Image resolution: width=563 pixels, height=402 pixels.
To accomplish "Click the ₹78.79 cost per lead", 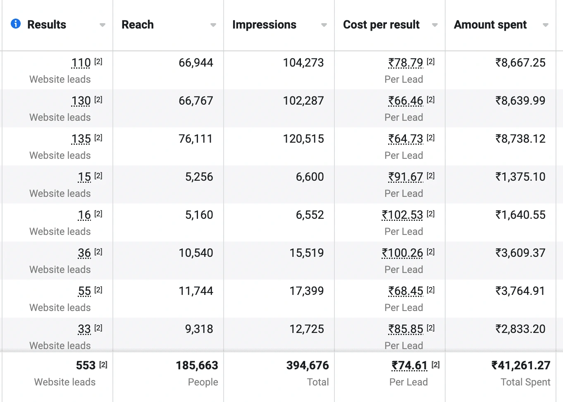I will pyautogui.click(x=406, y=63).
